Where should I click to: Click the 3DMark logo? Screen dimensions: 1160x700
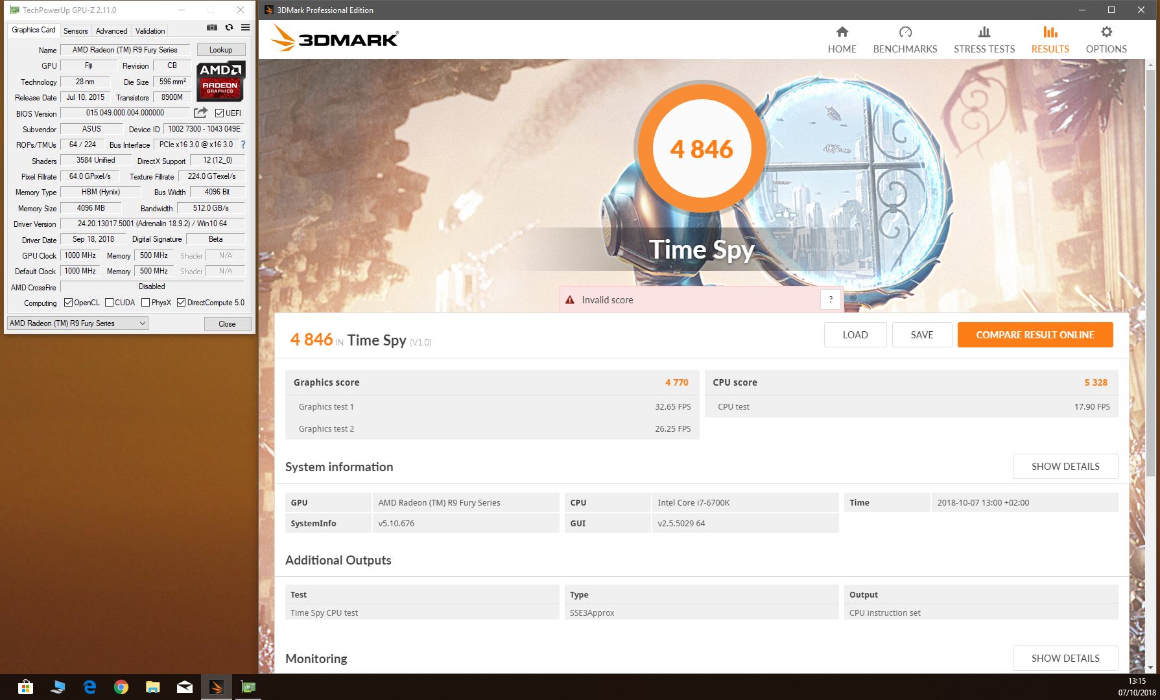[335, 39]
